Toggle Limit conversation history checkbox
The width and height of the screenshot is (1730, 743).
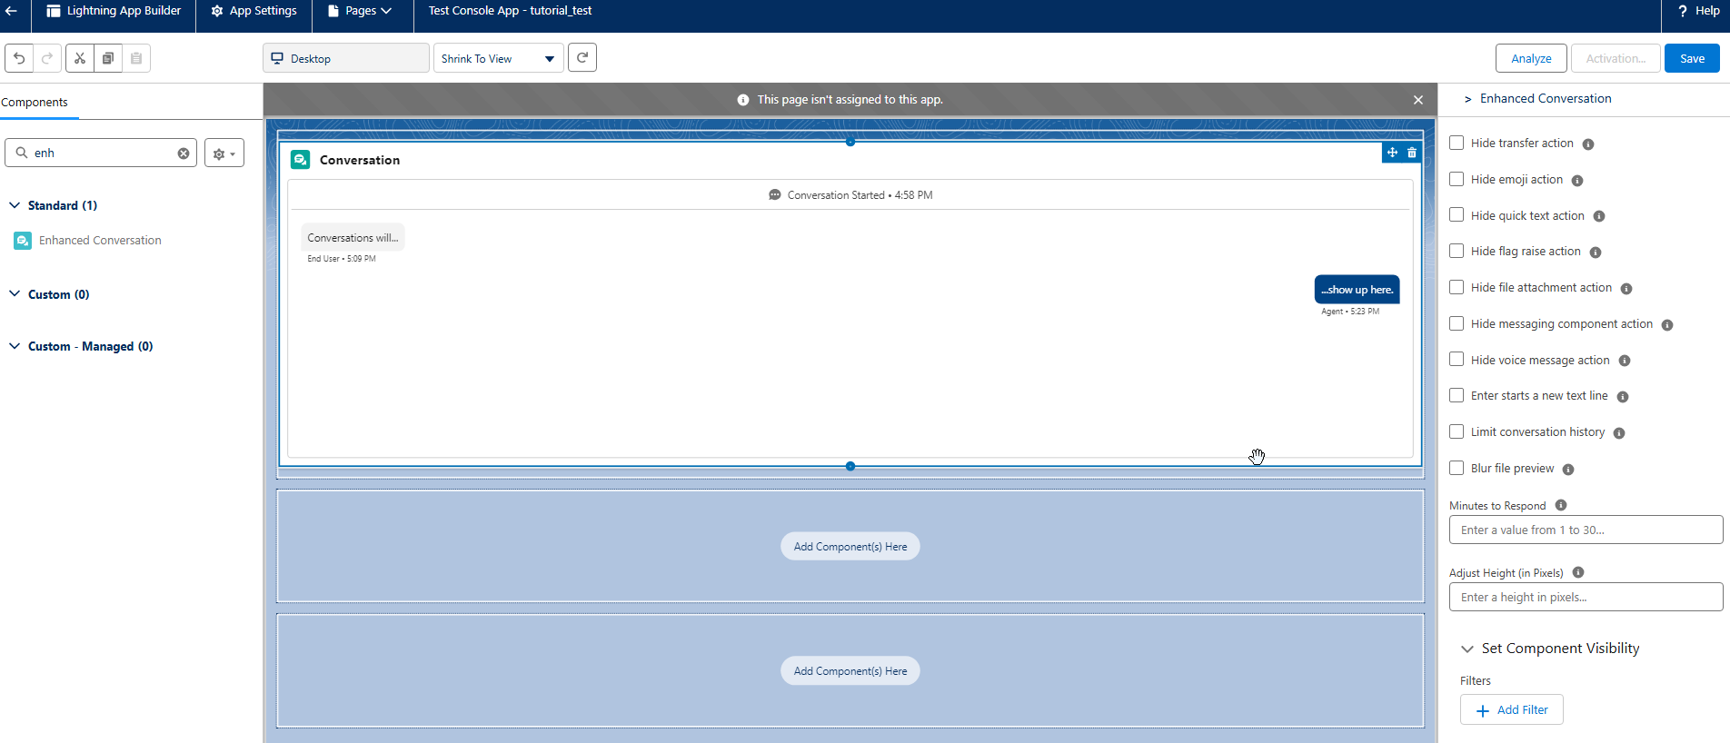[1457, 431]
